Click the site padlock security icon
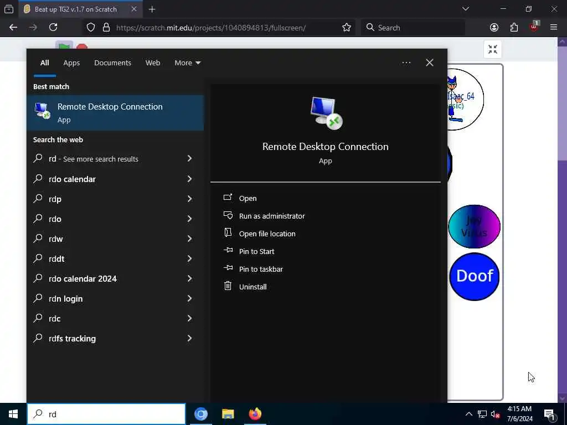Image resolution: width=567 pixels, height=425 pixels. pyautogui.click(x=106, y=28)
